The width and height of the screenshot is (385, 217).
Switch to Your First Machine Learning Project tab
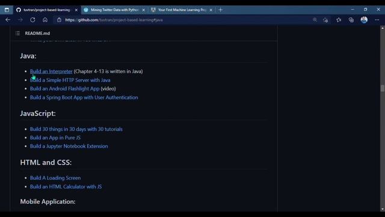tap(182, 10)
